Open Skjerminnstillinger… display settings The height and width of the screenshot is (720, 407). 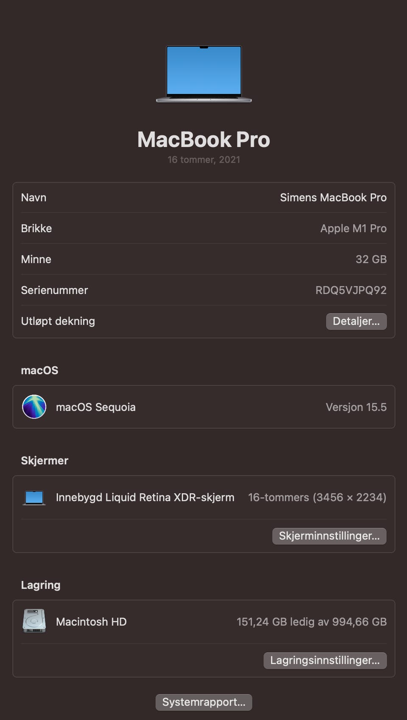329,536
